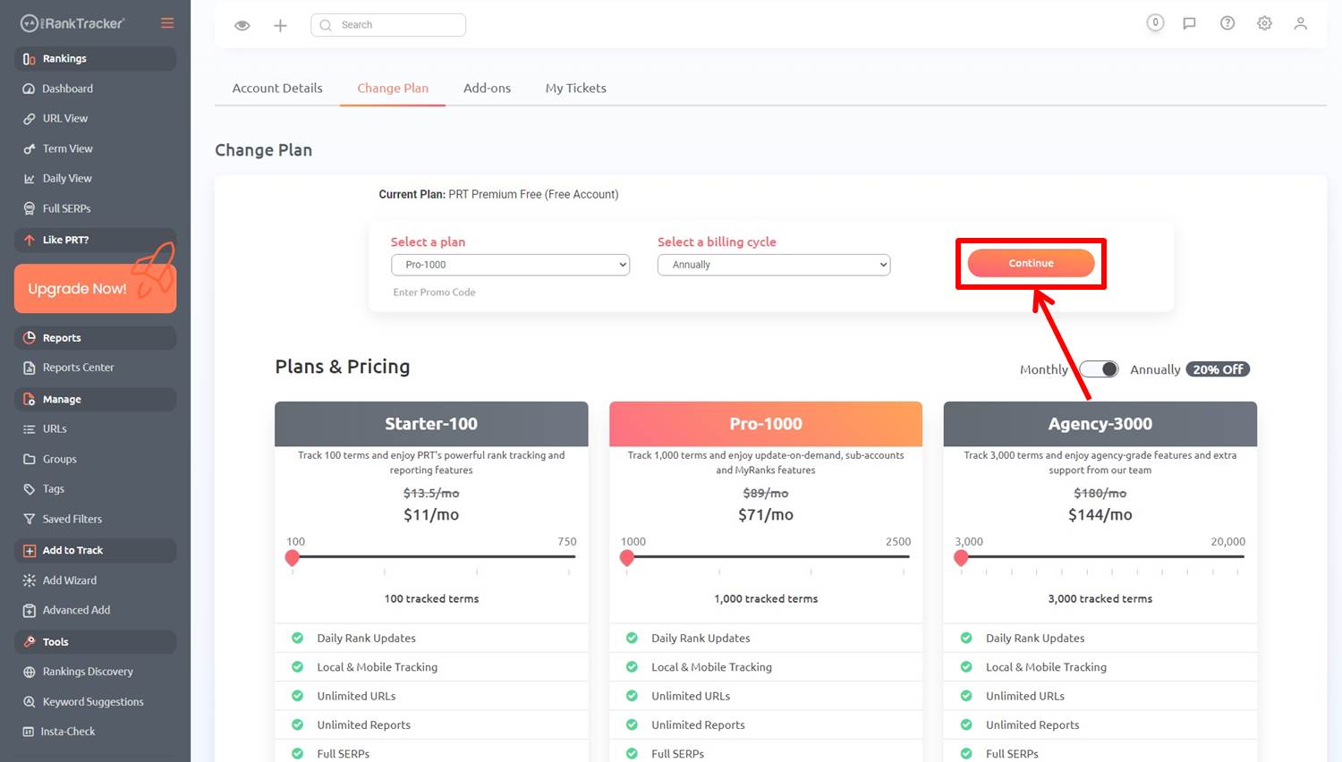
Task: Click the Insta-Check icon
Action: pyautogui.click(x=28, y=732)
